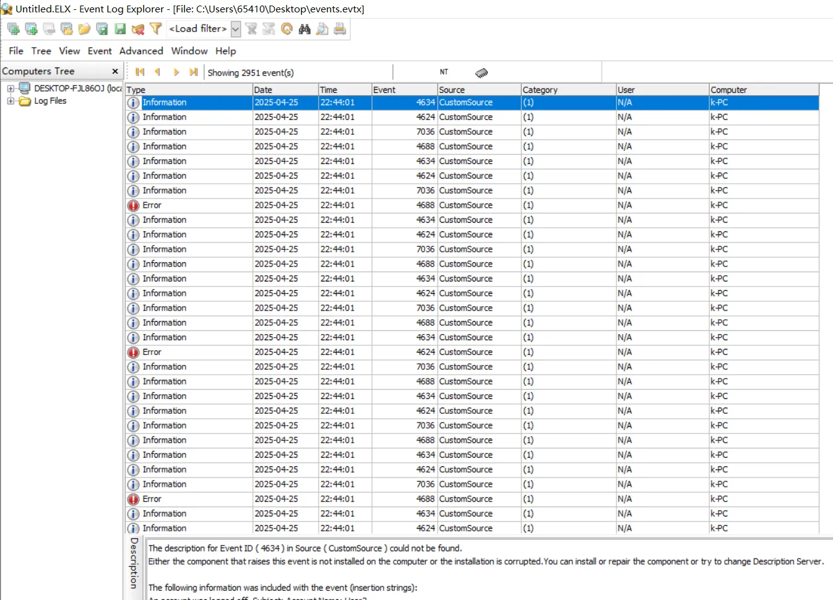The image size is (833, 600).
Task: Open the Advanced menu
Action: pos(141,51)
